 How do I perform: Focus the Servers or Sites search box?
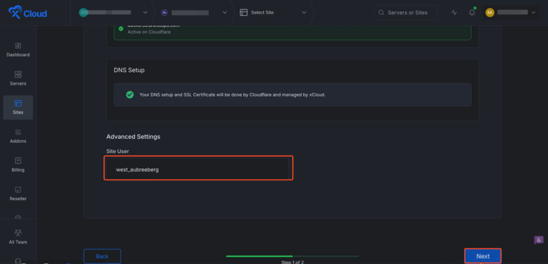point(406,13)
